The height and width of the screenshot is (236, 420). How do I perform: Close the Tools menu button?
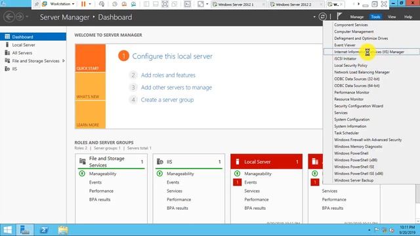coord(375,17)
